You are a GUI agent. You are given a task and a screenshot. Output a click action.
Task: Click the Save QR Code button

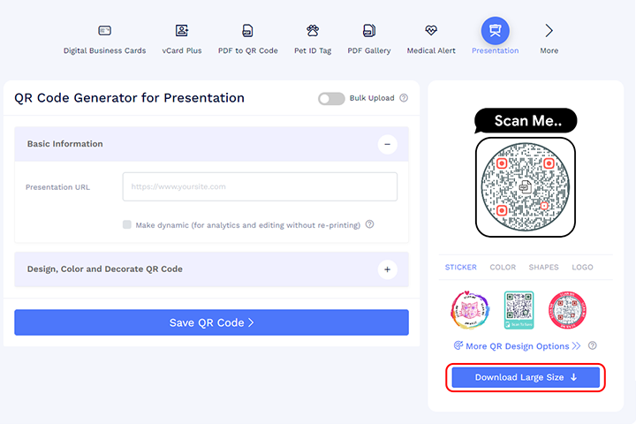point(211,322)
